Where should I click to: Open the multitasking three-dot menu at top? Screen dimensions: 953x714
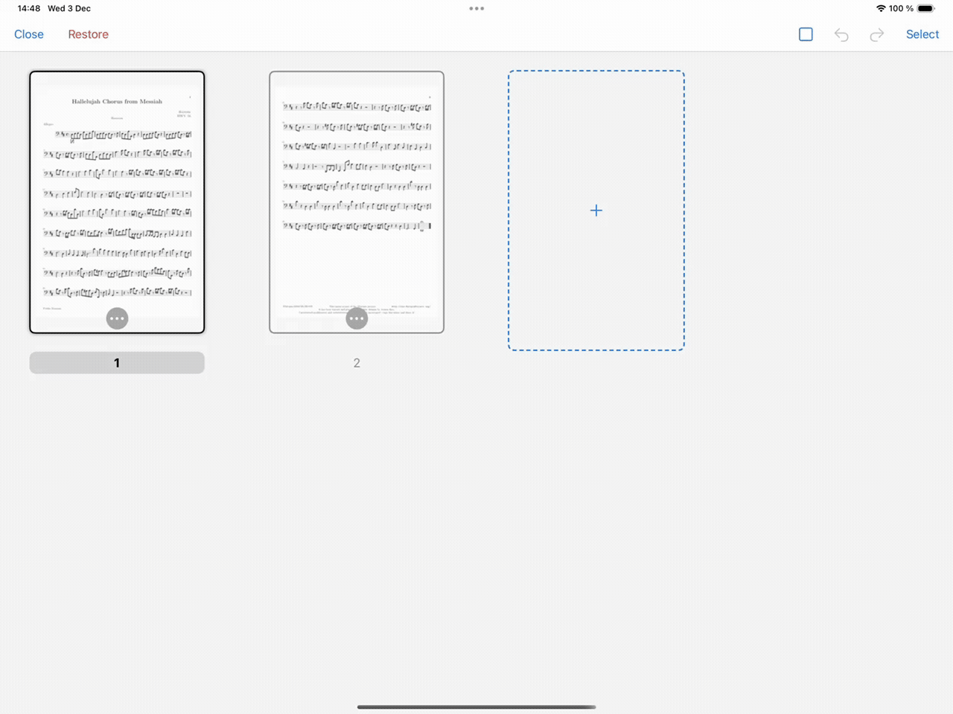coord(476,9)
